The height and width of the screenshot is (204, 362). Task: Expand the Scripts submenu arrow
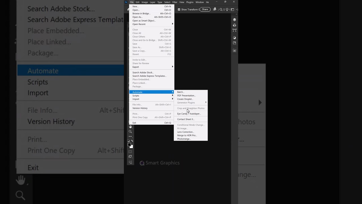pyautogui.click(x=173, y=95)
